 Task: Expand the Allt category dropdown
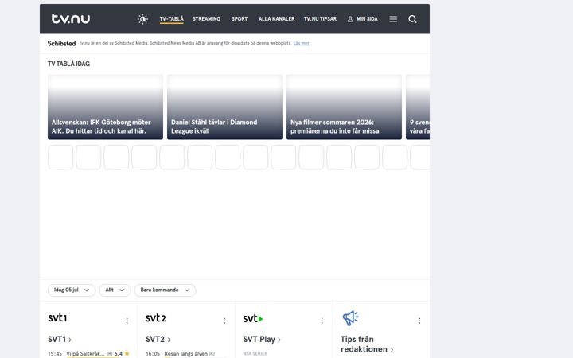pyautogui.click(x=115, y=290)
